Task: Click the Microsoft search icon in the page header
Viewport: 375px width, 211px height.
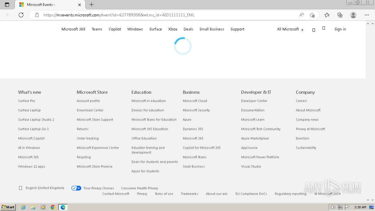Action: coord(314,30)
